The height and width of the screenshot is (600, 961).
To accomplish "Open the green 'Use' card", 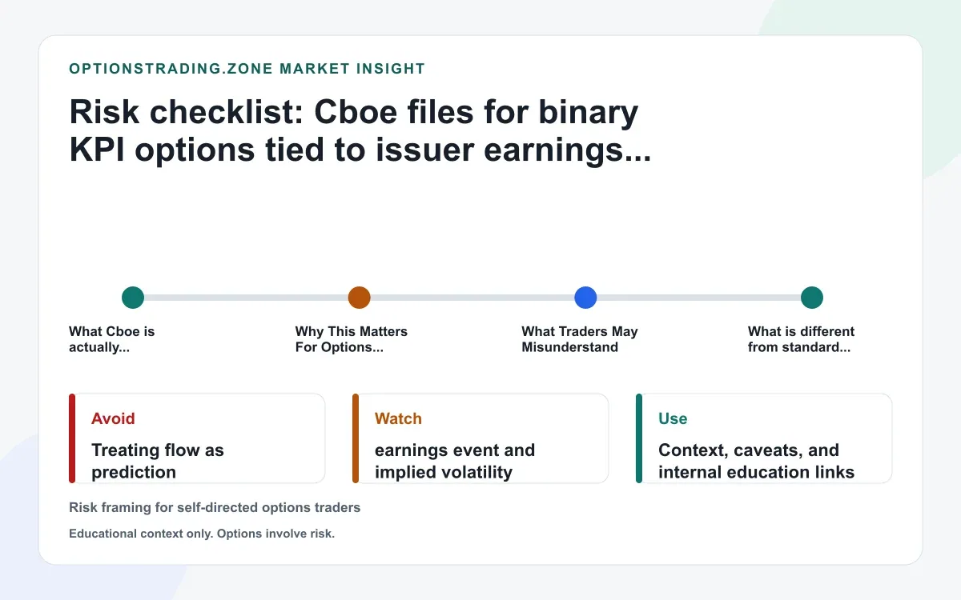I will click(x=764, y=438).
